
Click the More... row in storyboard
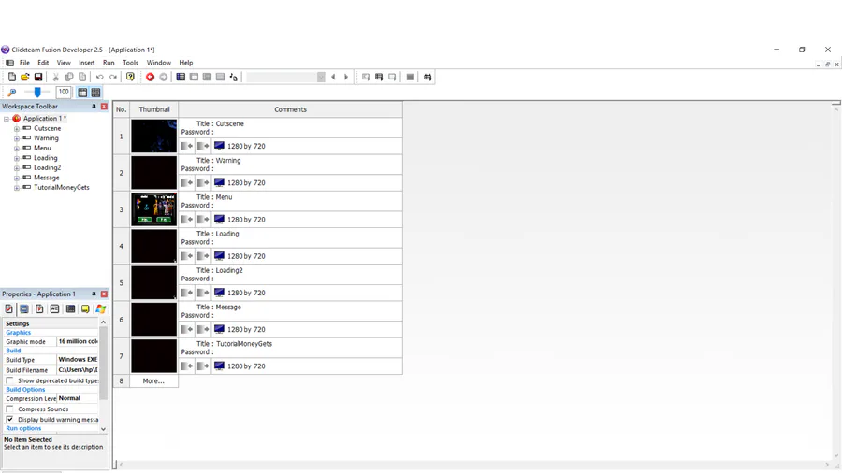point(153,381)
